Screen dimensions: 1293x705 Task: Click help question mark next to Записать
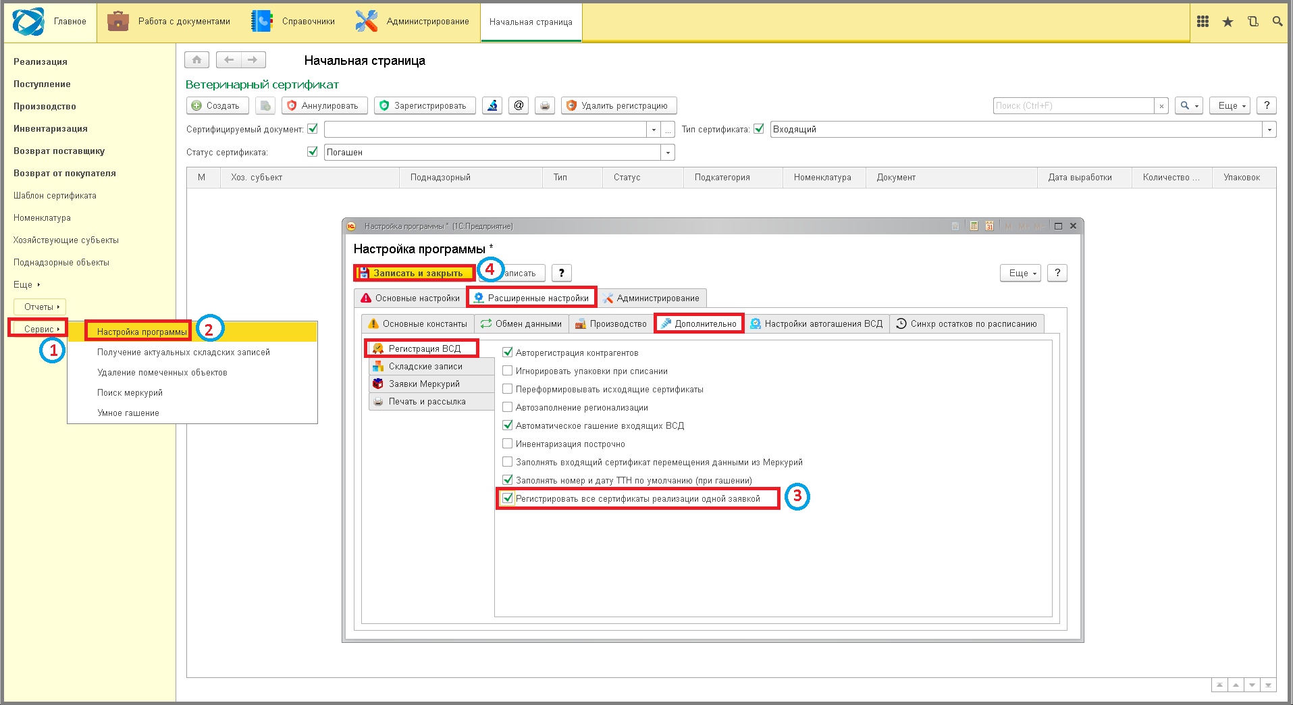(561, 273)
